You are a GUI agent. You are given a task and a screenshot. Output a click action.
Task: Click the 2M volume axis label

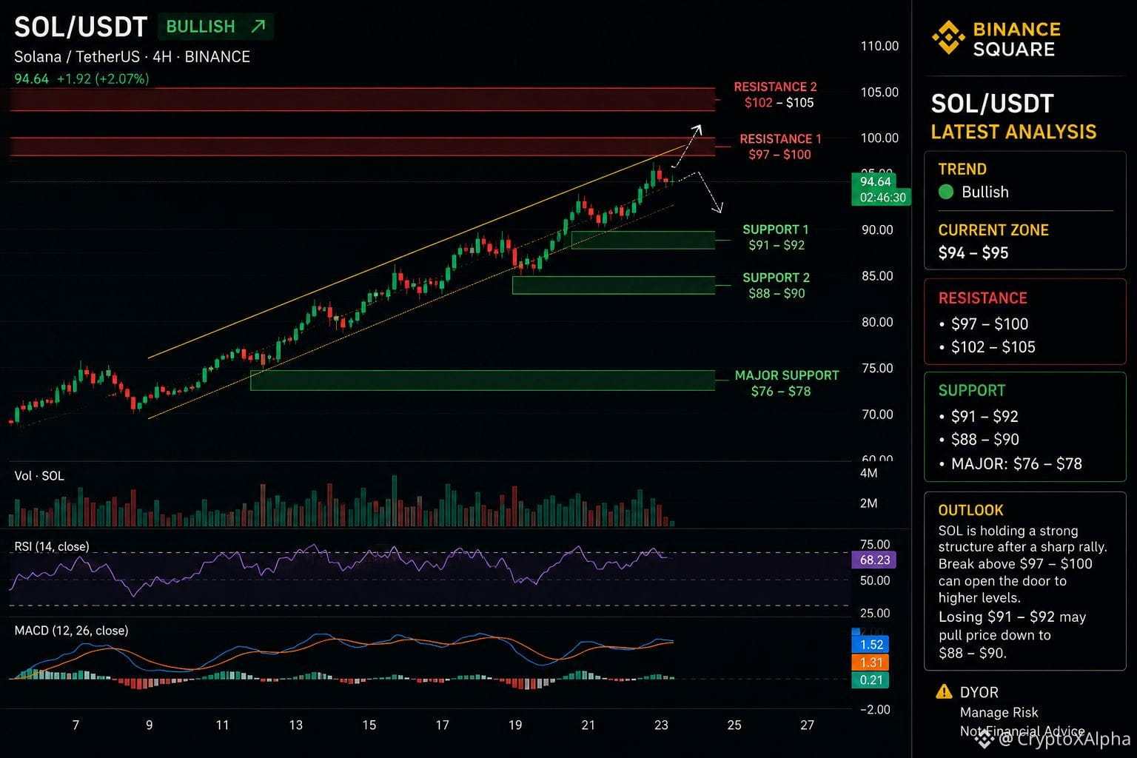[869, 503]
